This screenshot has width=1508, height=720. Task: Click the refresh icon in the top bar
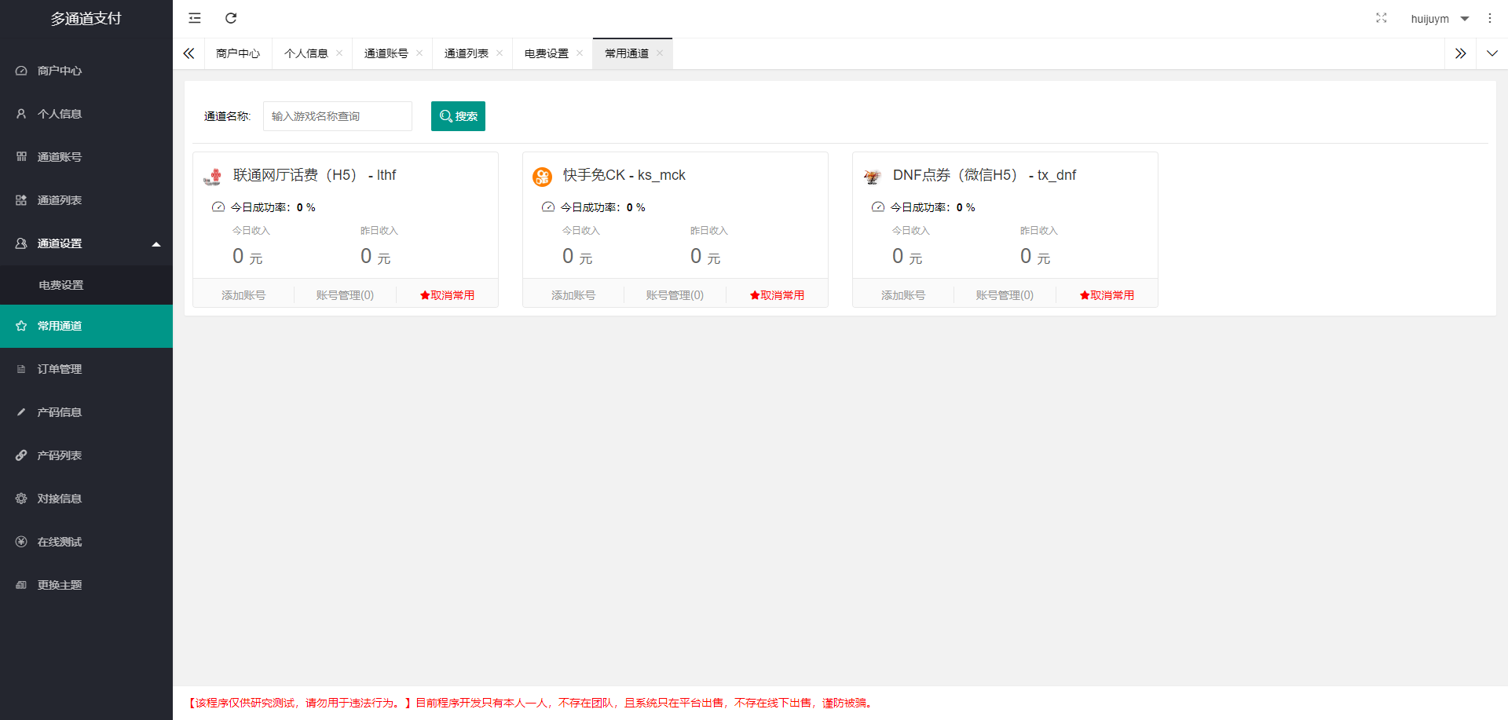point(231,18)
